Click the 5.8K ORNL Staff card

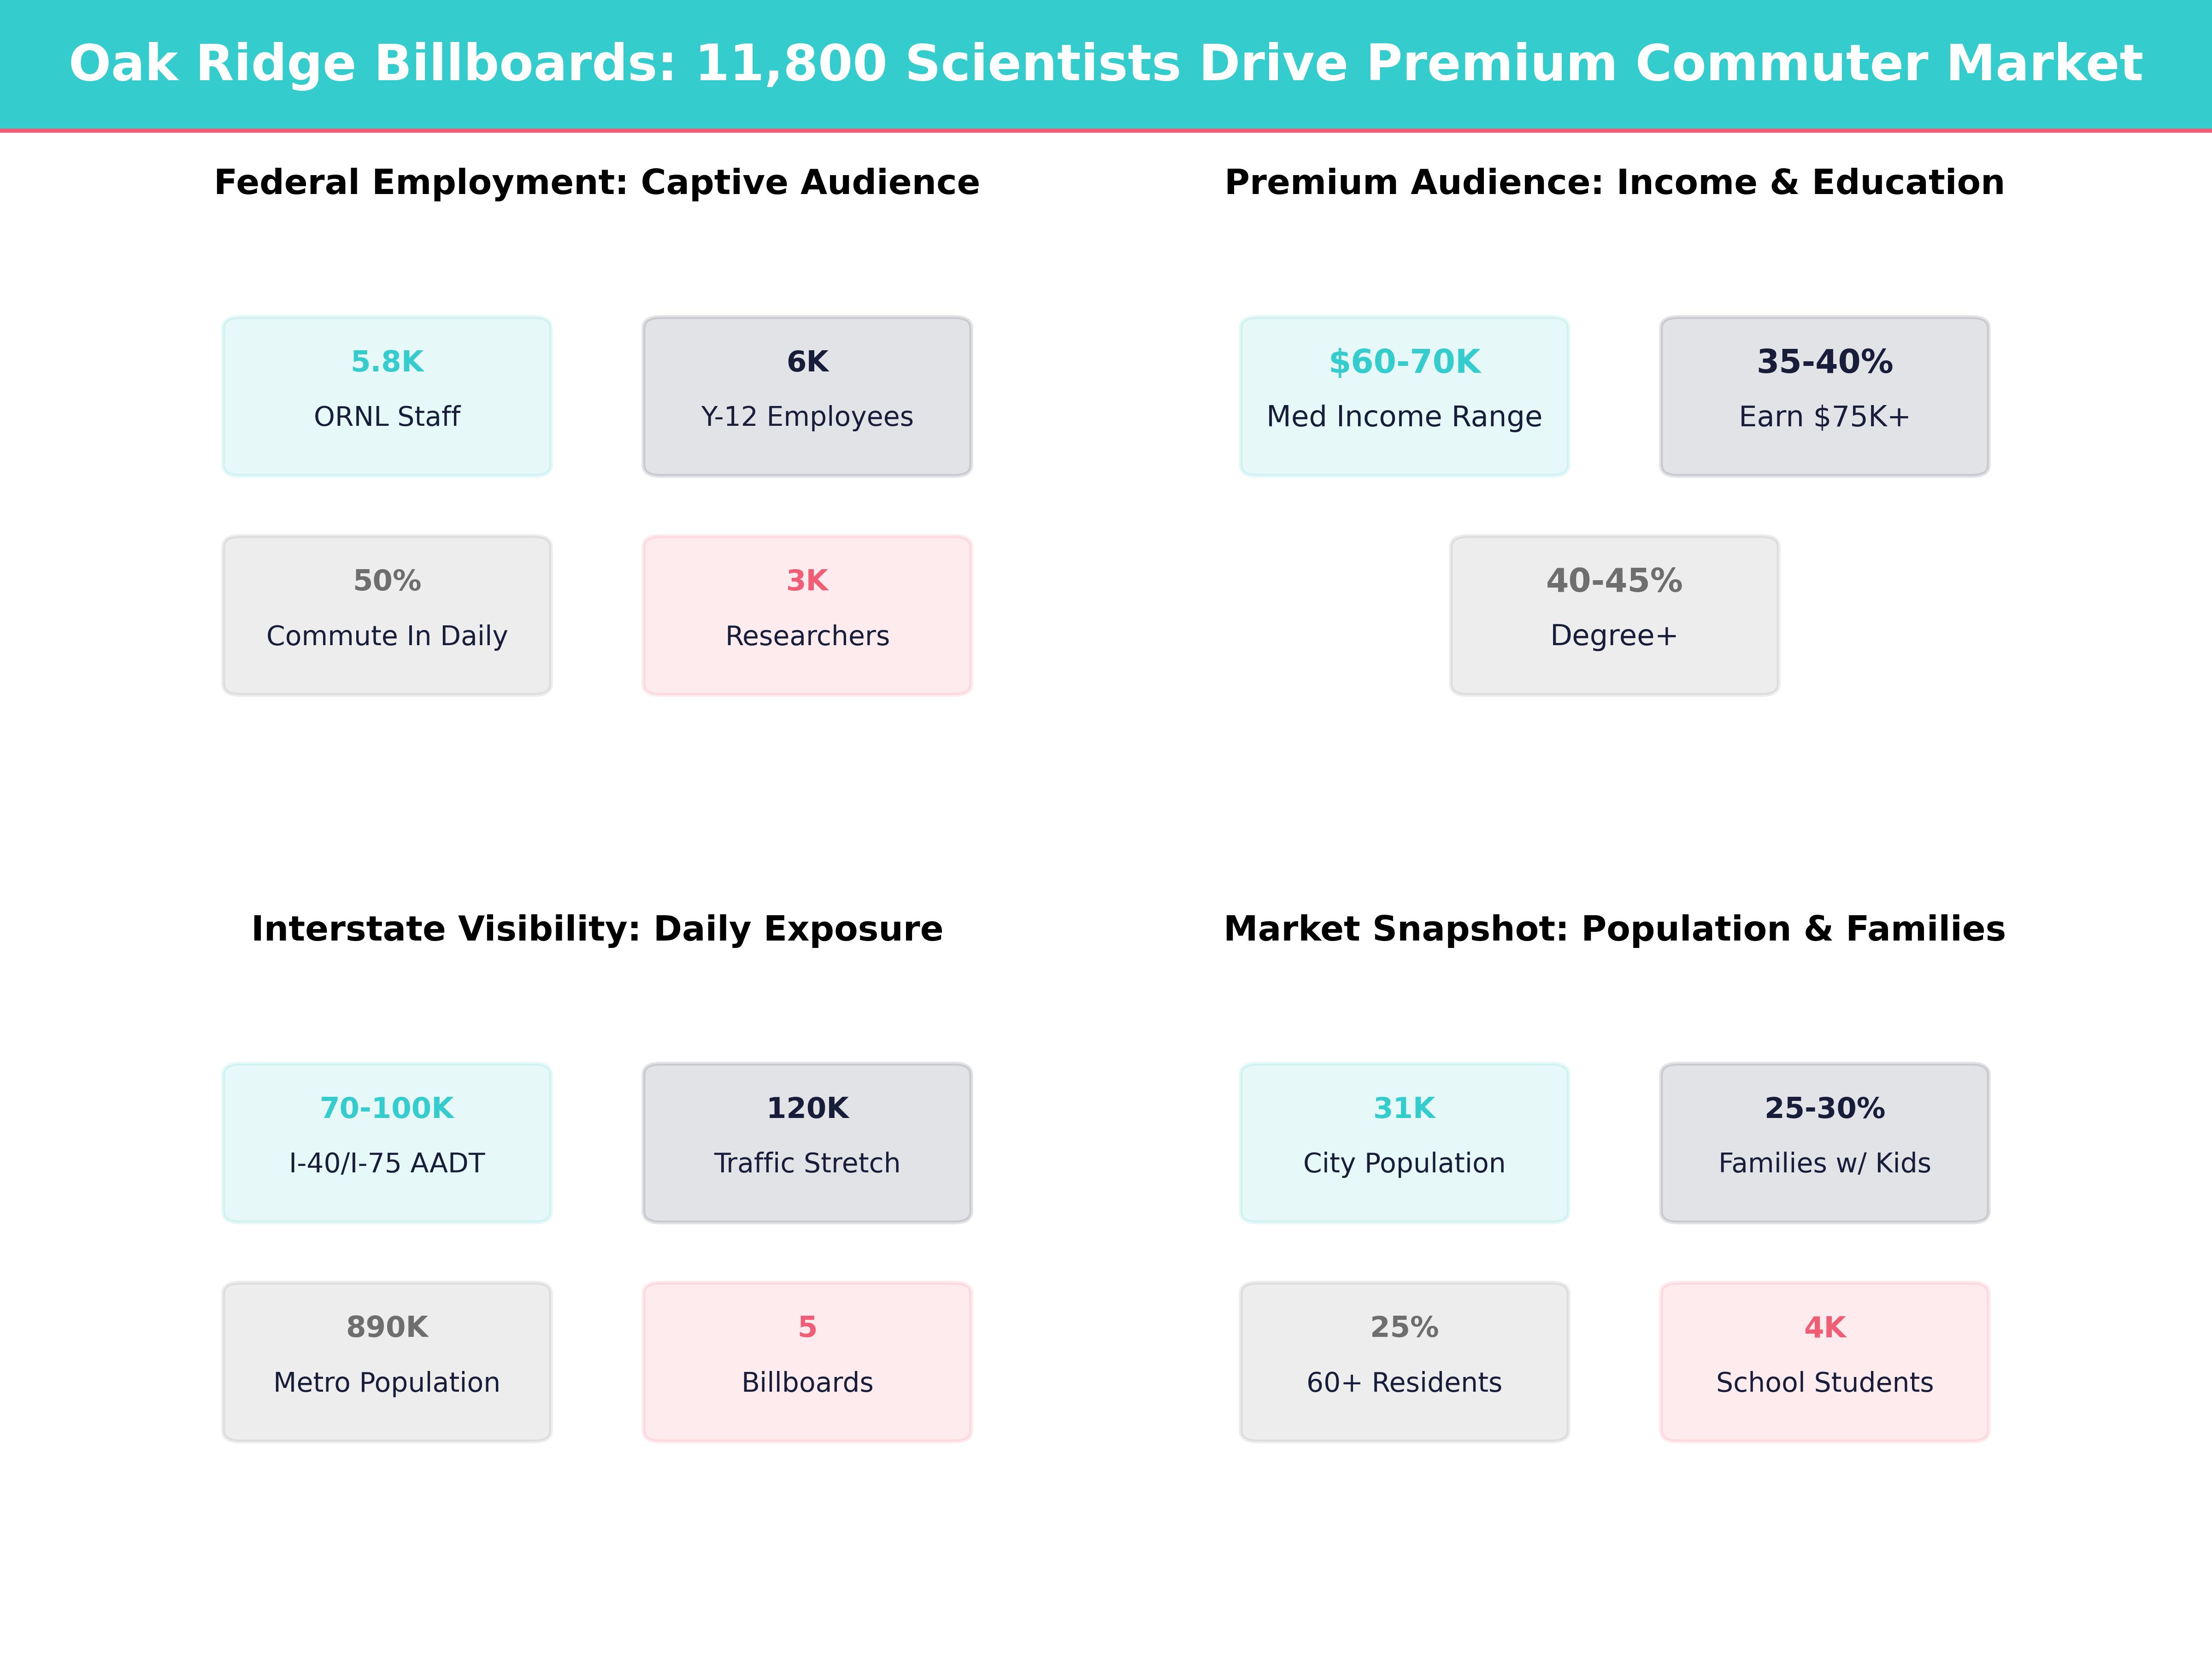pos(387,396)
